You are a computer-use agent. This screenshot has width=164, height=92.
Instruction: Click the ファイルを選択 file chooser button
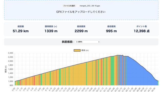pyautogui.click(x=69, y=6)
